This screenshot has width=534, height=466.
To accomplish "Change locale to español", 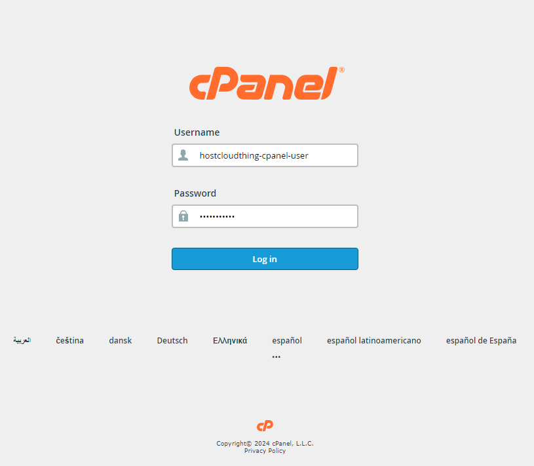I will [x=287, y=340].
